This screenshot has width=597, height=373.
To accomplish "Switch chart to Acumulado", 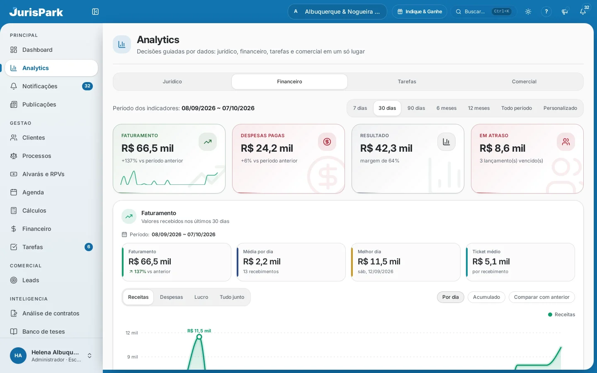I will [486, 297].
